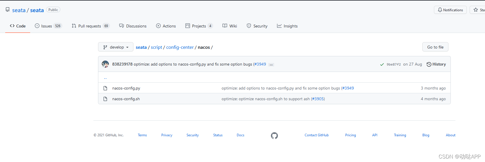Open the footer About link
Screen dimensions: 485x162
(450, 135)
